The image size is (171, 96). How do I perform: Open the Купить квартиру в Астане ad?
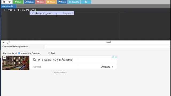pos(53,59)
